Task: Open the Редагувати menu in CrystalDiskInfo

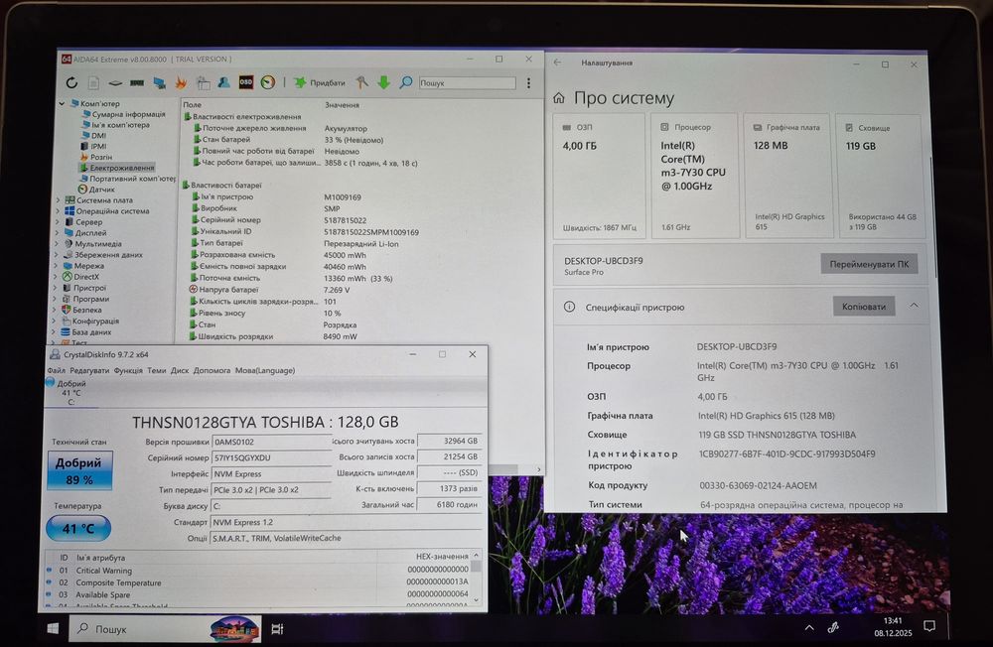Action: coord(89,370)
